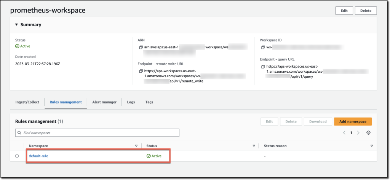Click the Rules management Edit button
Screen dimensions: 390x180
click(269, 121)
